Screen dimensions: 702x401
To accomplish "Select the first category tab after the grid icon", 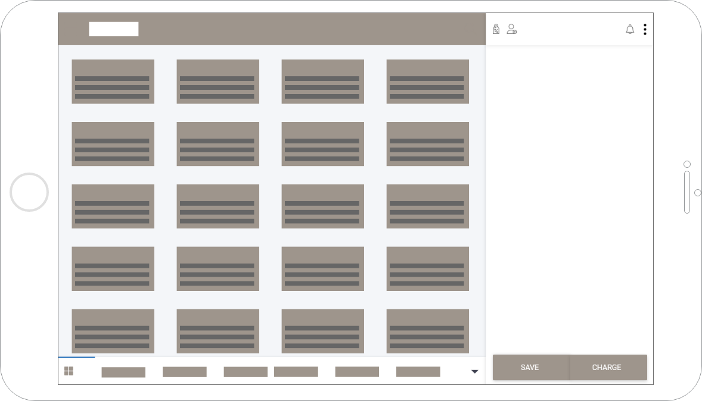I will (123, 372).
